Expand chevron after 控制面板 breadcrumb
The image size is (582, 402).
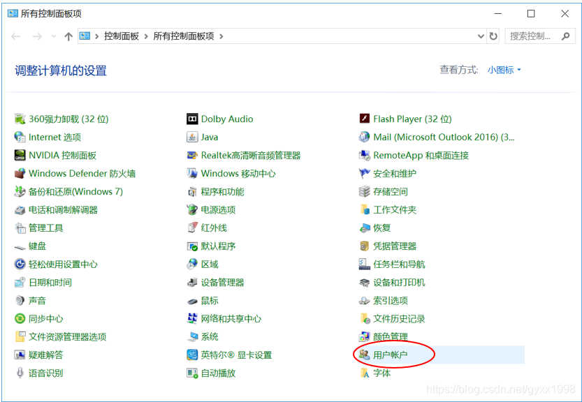[x=146, y=36]
